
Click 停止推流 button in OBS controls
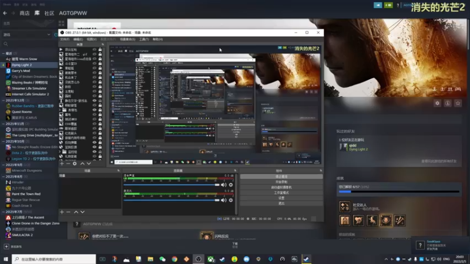[281, 177]
